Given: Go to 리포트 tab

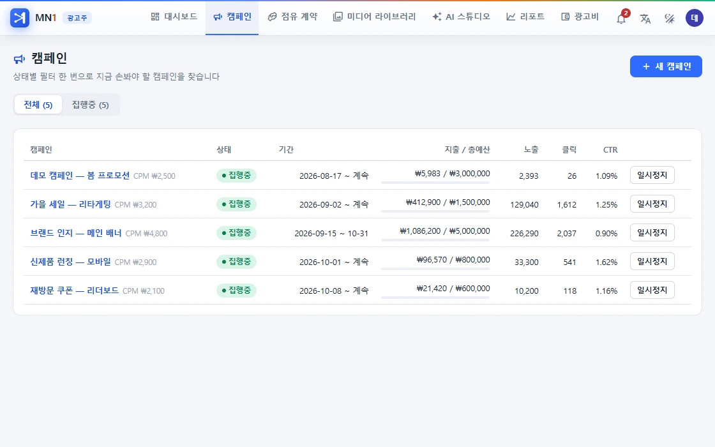Looking at the screenshot, I should (x=525, y=17).
